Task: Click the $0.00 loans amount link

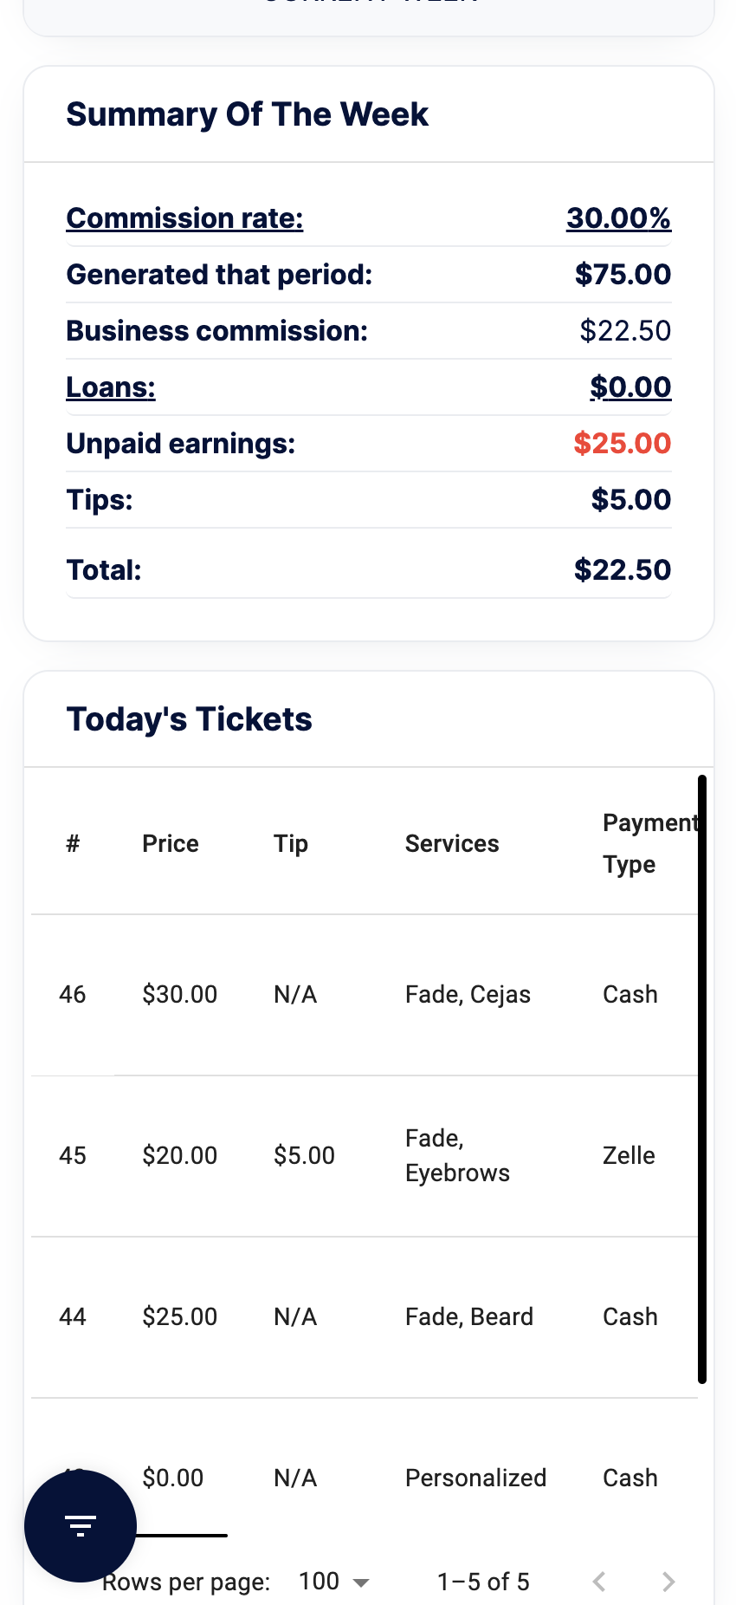Action: pyautogui.click(x=630, y=387)
